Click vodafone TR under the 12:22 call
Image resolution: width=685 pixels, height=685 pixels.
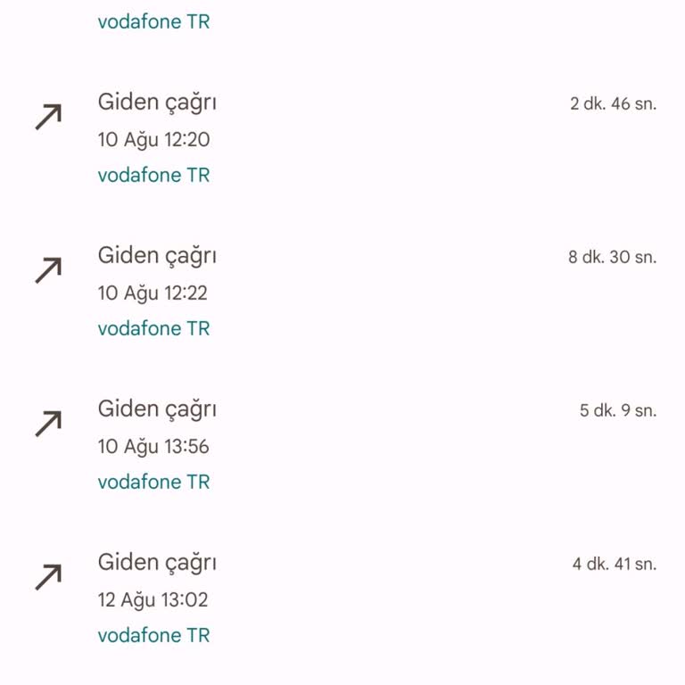(x=153, y=329)
